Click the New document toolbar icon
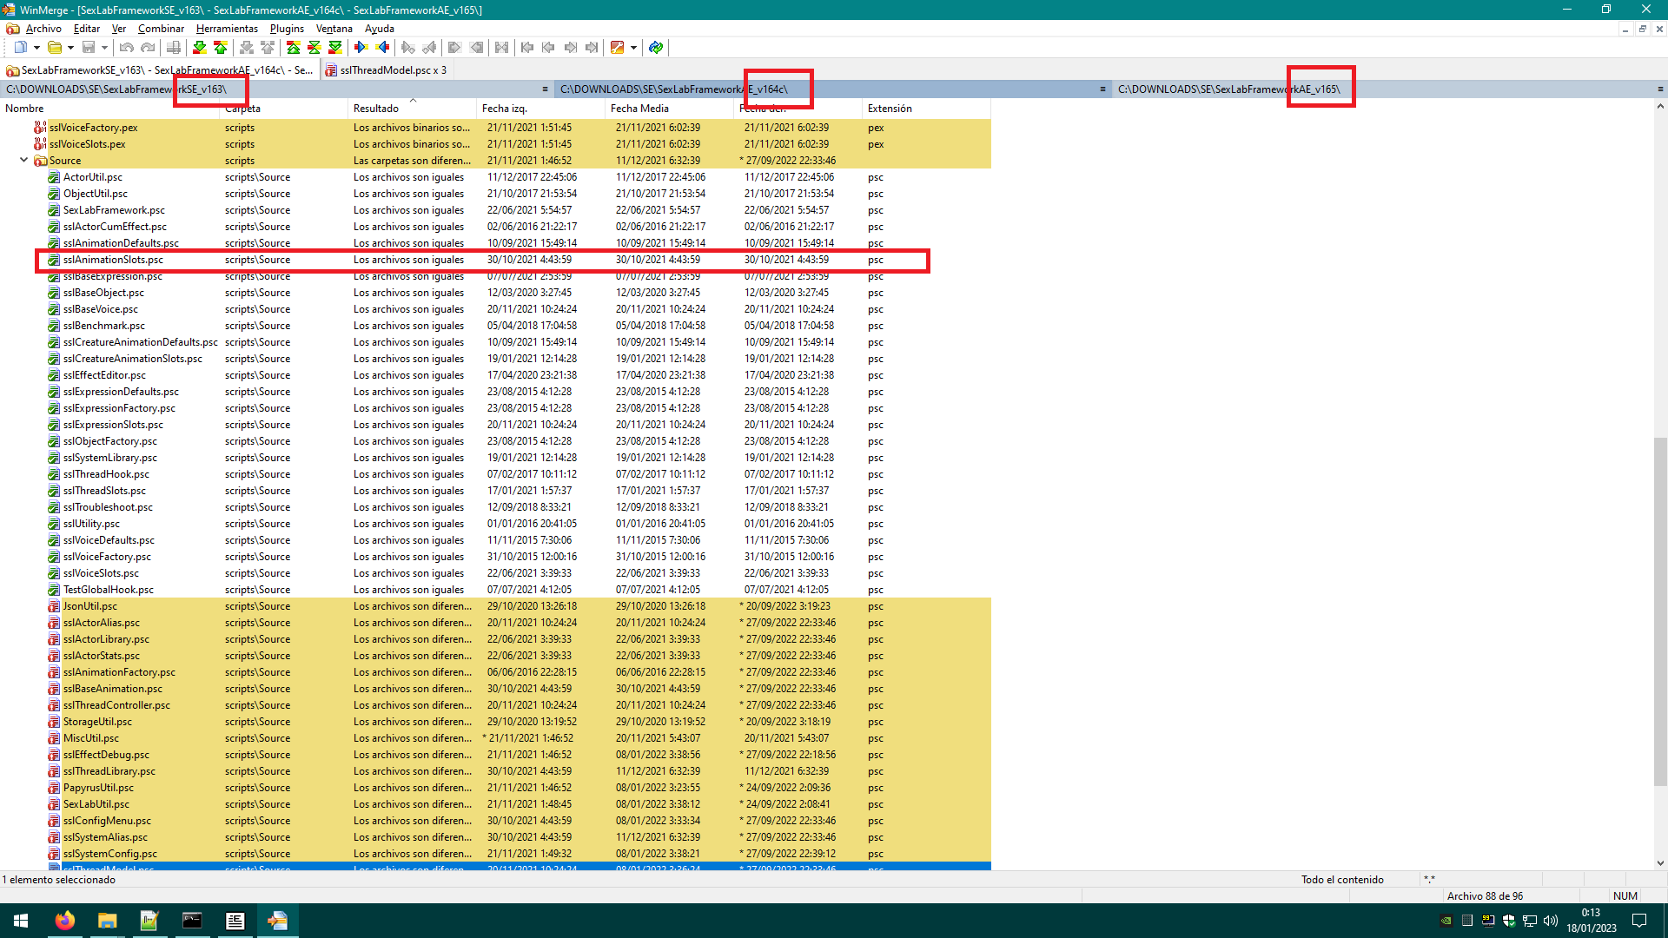 (x=20, y=48)
